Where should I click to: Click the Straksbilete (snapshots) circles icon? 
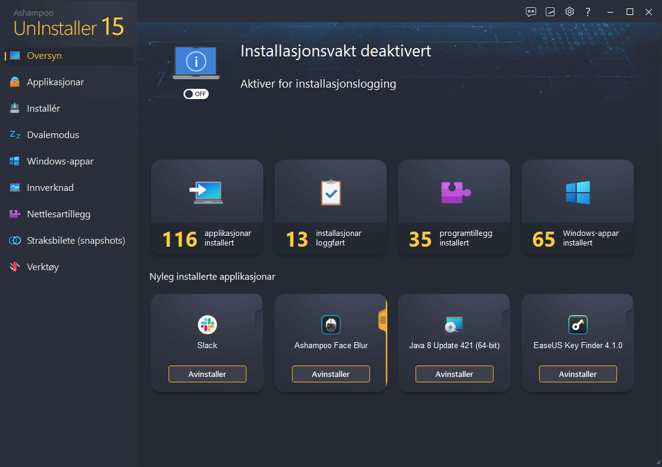(x=15, y=241)
